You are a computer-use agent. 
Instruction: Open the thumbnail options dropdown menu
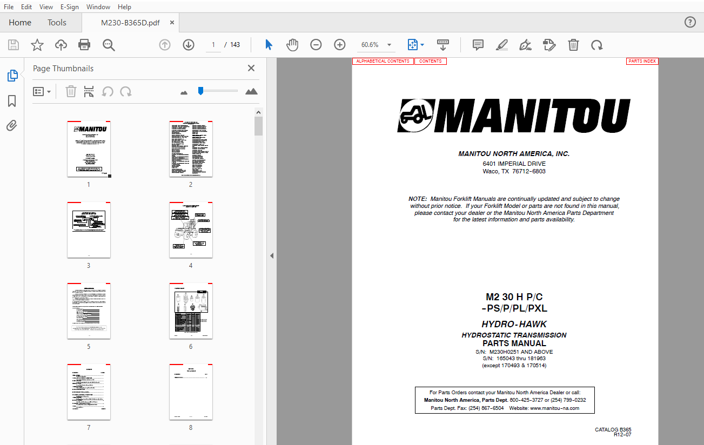42,91
